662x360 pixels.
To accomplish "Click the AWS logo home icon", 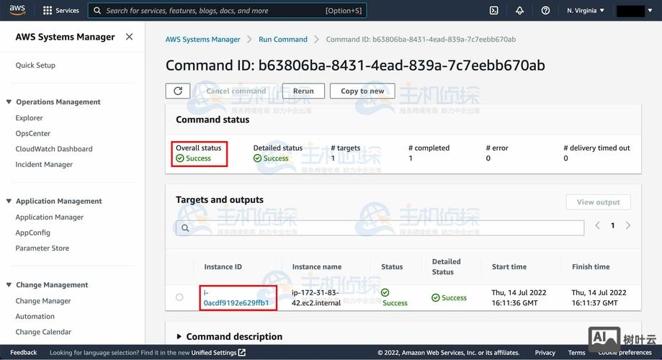I will (x=17, y=10).
